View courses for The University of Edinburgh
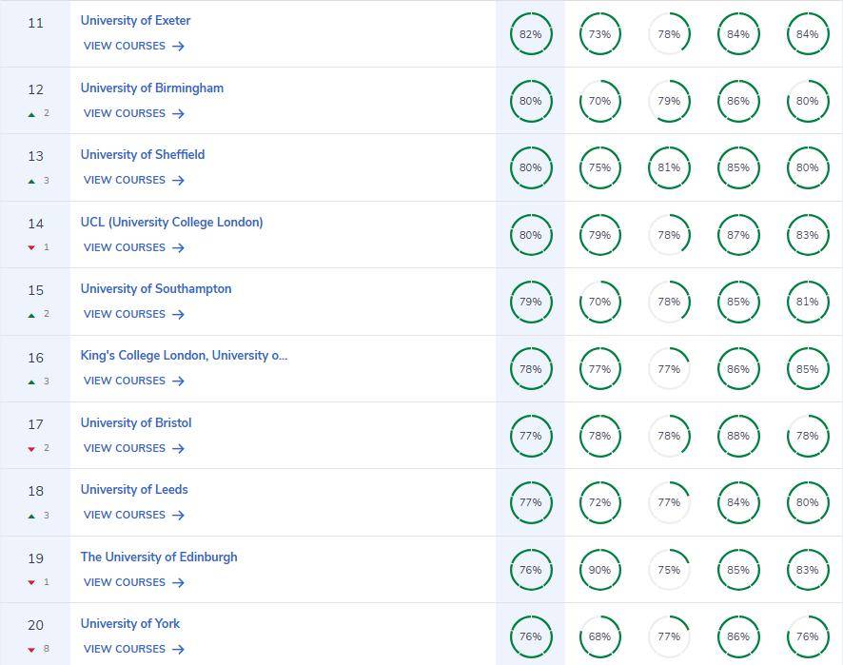This screenshot has width=843, height=665. 134,583
